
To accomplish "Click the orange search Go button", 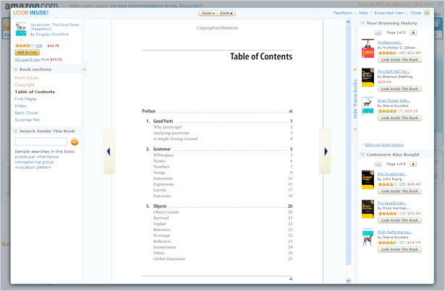I will (75, 142).
